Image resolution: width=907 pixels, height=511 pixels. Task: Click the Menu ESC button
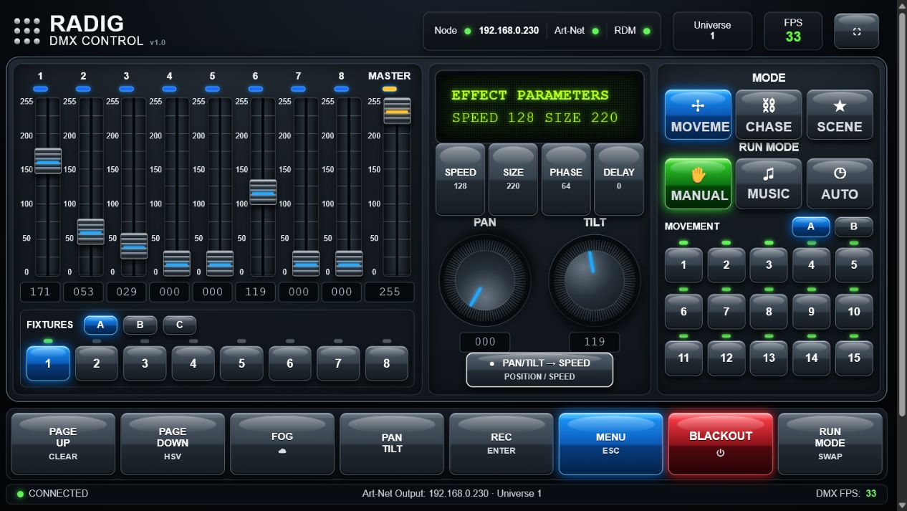(610, 444)
